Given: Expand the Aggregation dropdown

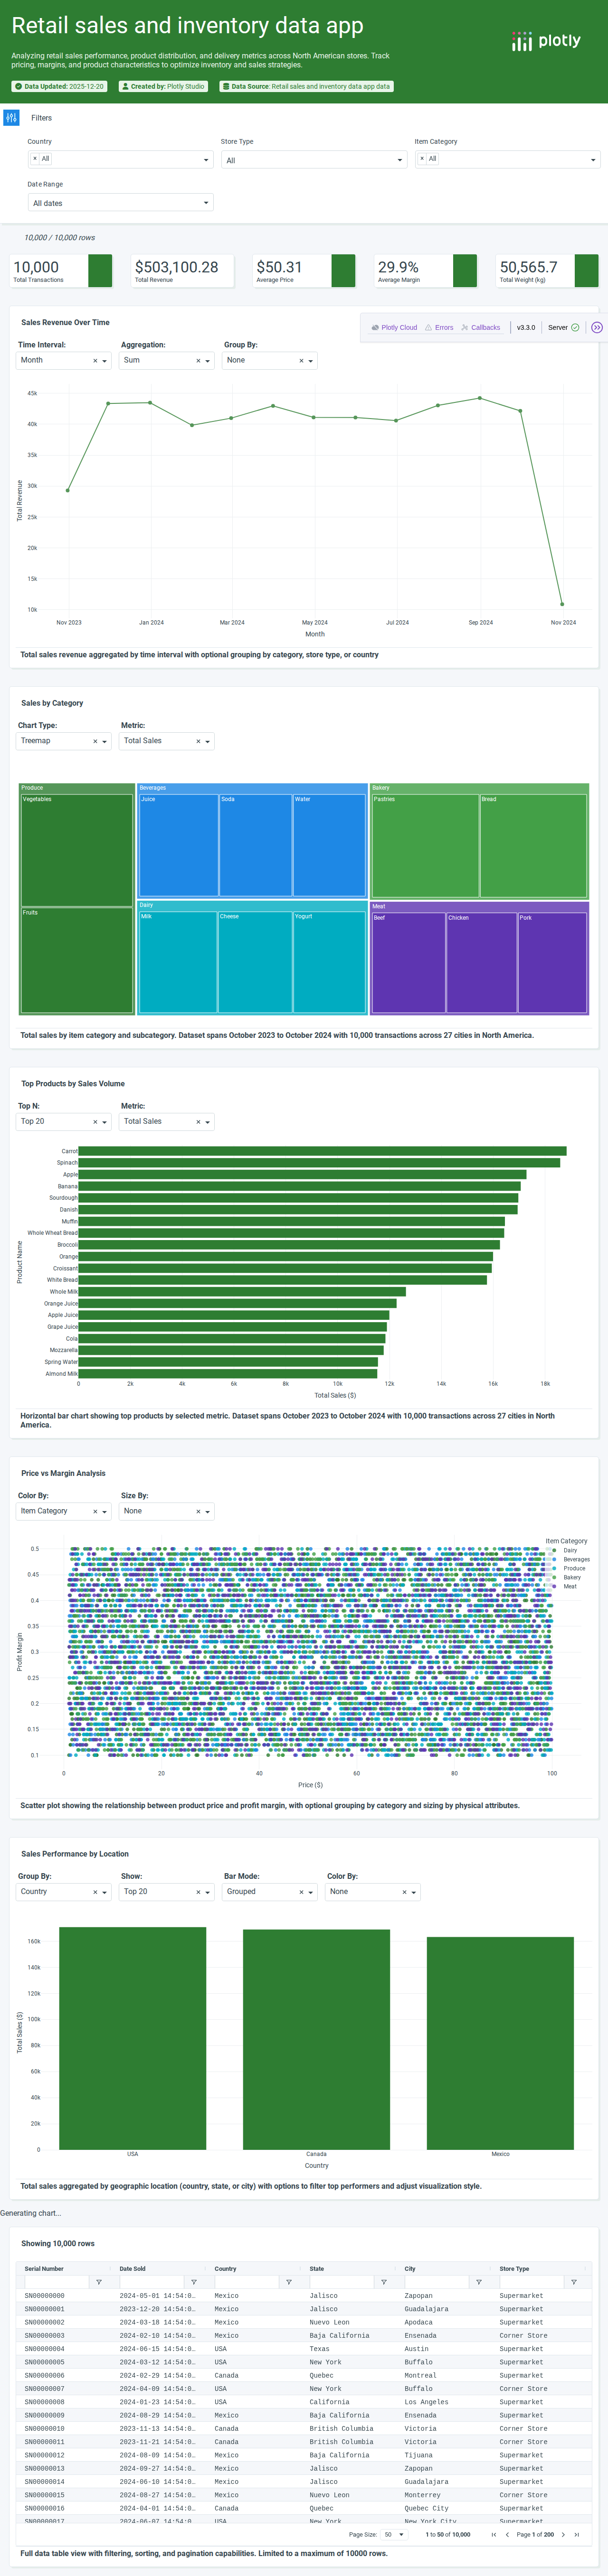Looking at the screenshot, I should [x=209, y=361].
